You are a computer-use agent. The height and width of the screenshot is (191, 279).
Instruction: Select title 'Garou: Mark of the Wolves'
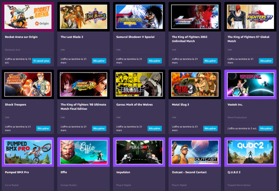point(134,105)
